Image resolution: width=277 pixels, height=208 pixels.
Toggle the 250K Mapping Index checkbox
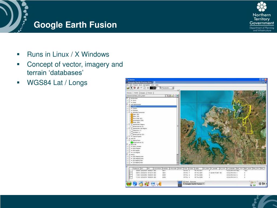click(129, 156)
